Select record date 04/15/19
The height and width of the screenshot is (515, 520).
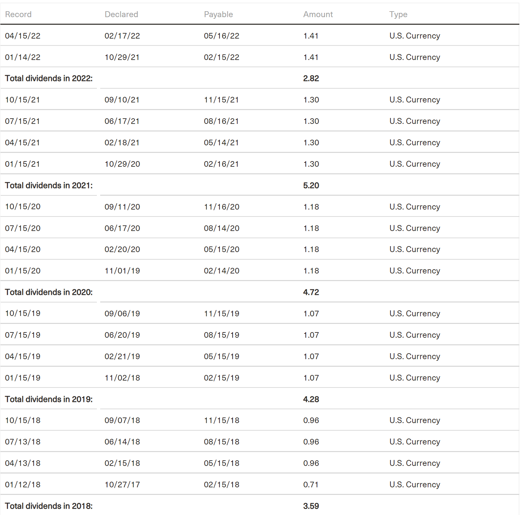tap(23, 357)
